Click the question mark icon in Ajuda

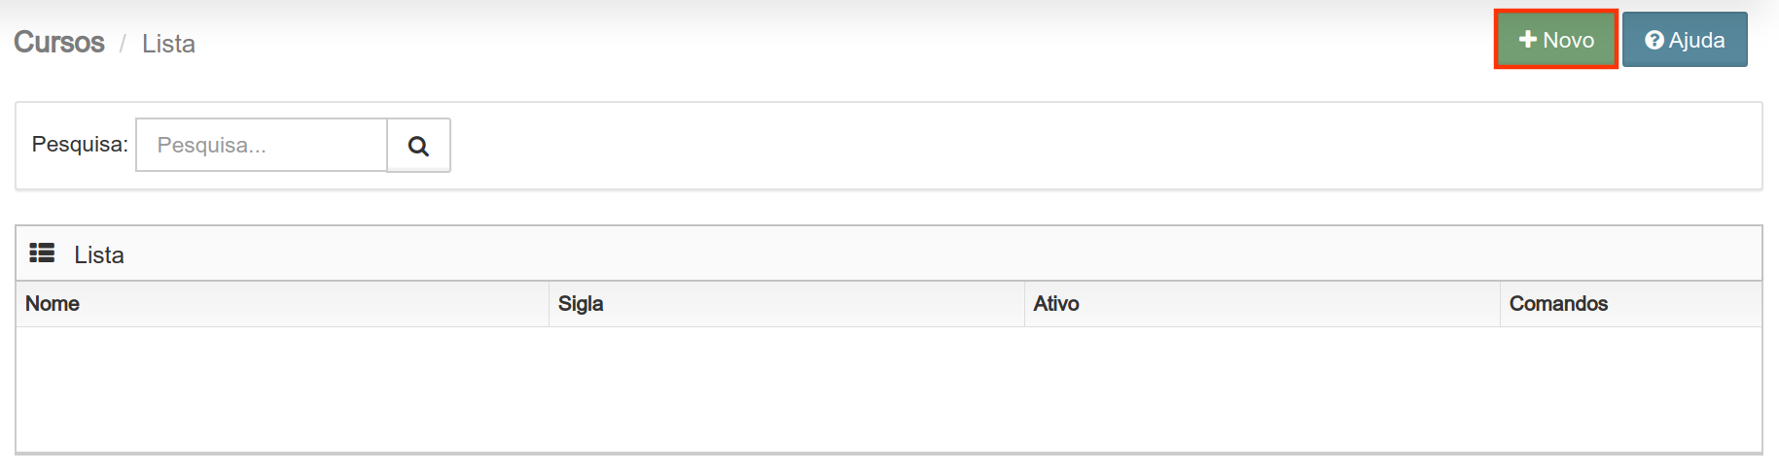(x=1654, y=41)
